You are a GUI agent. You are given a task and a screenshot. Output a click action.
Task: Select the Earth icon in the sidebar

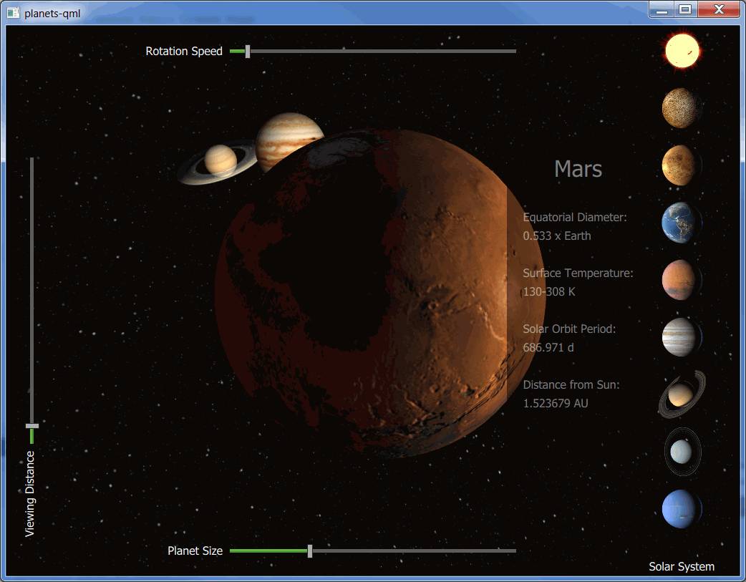[x=680, y=223]
